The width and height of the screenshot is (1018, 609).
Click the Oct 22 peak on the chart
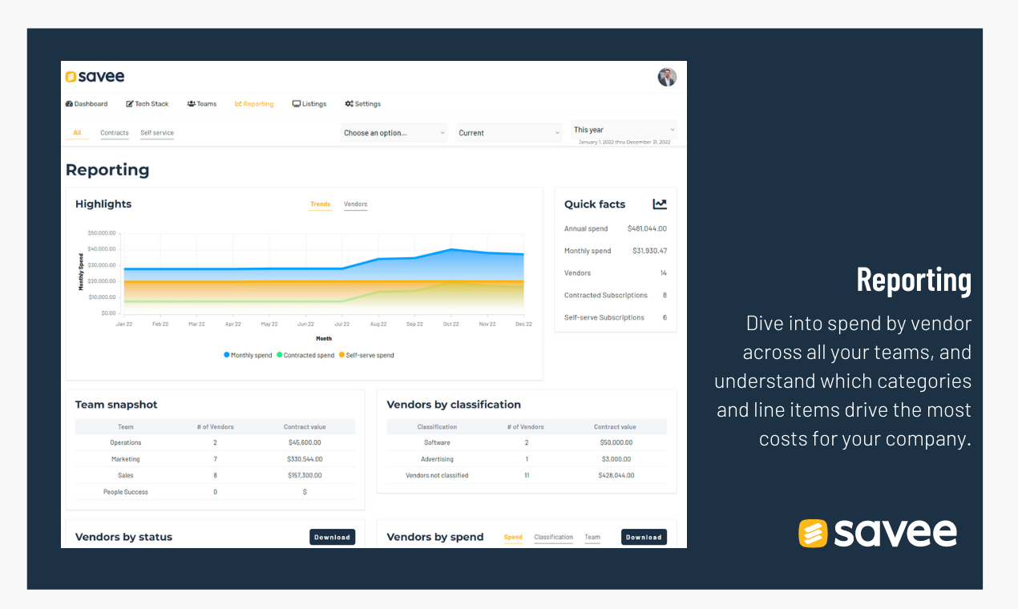(451, 249)
